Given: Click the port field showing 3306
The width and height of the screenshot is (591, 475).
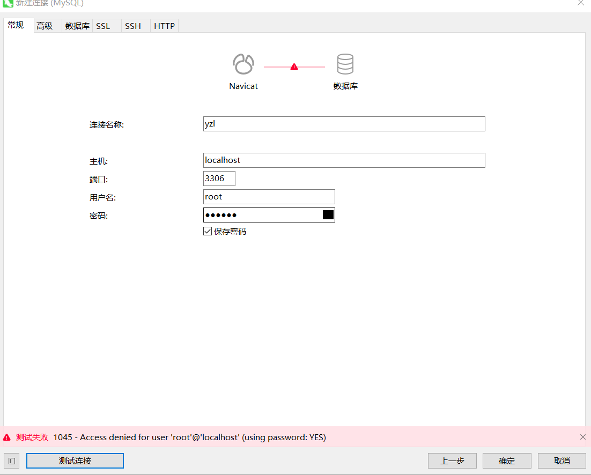Looking at the screenshot, I should tap(219, 179).
